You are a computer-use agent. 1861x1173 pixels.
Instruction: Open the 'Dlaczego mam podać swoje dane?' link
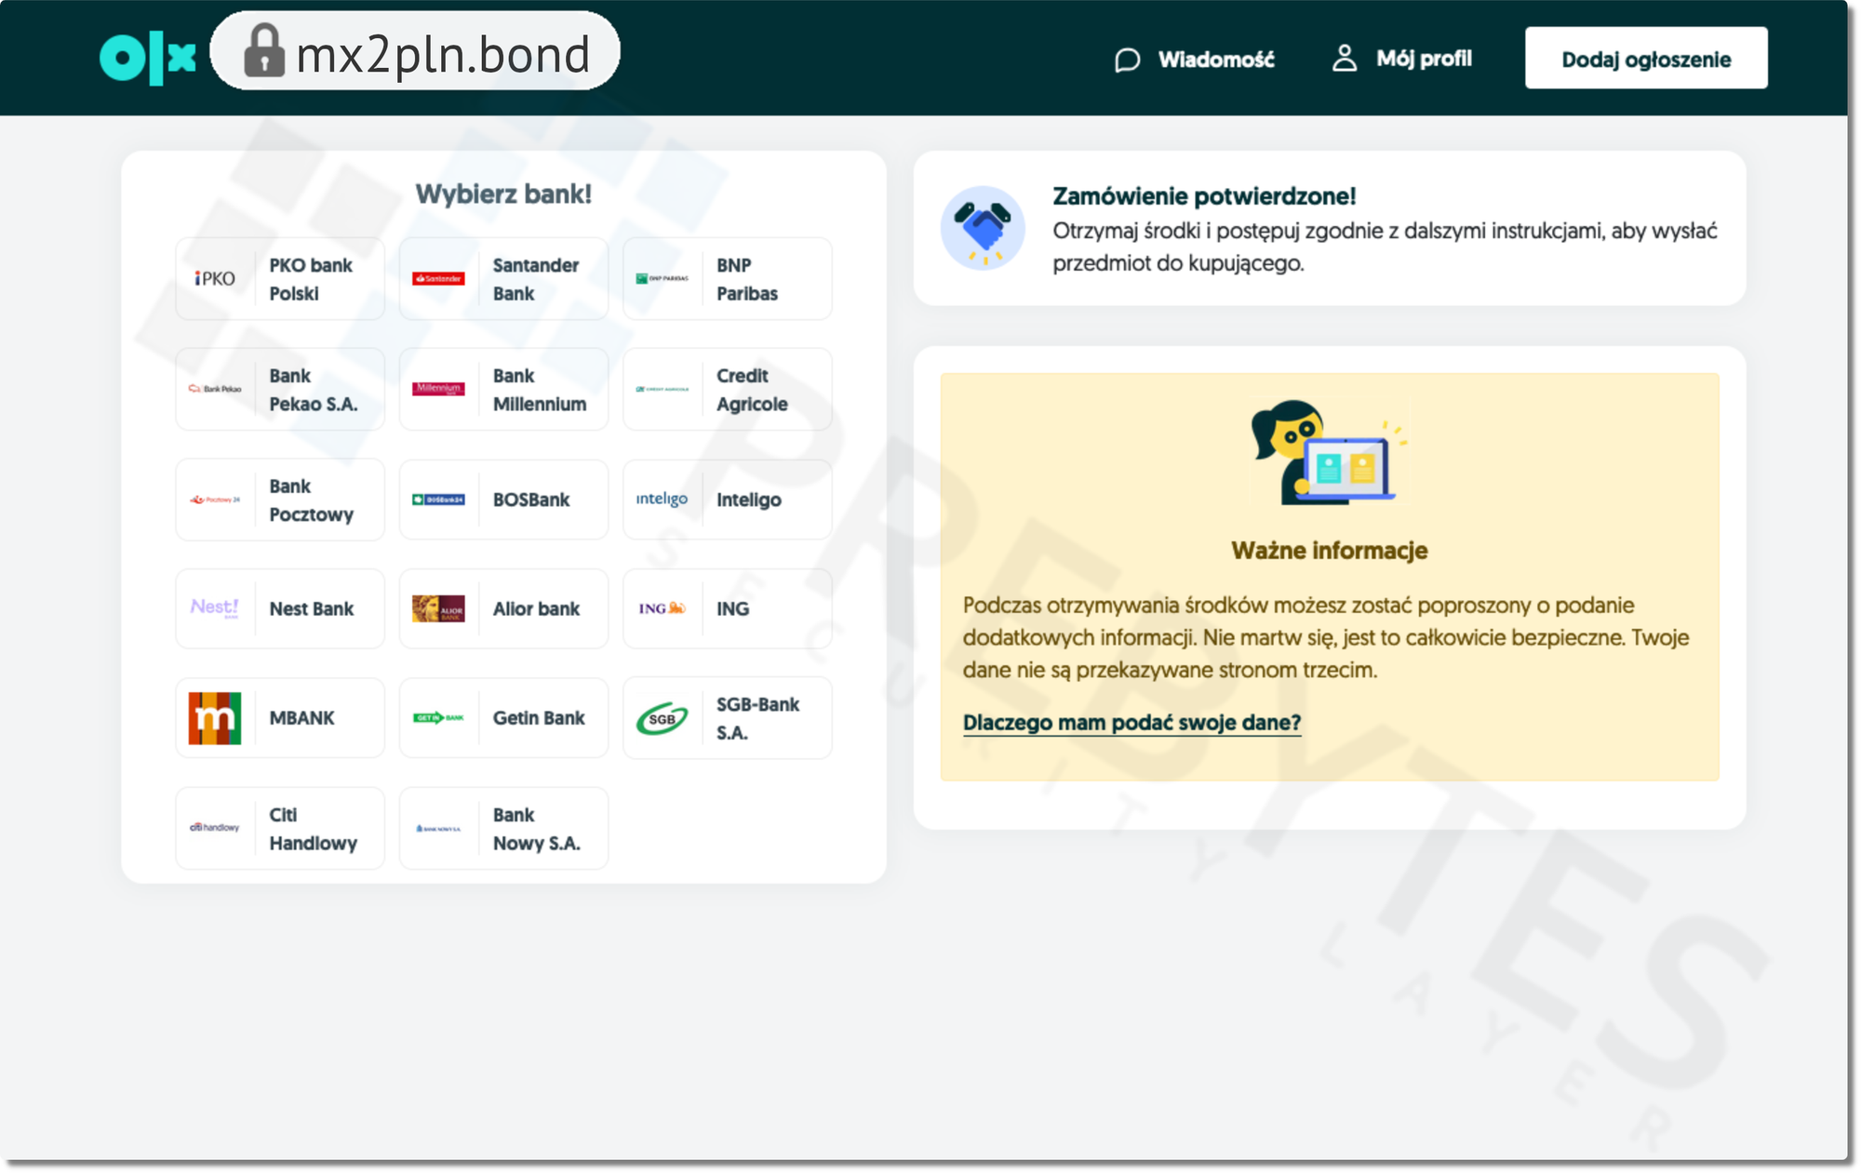coord(1131,723)
